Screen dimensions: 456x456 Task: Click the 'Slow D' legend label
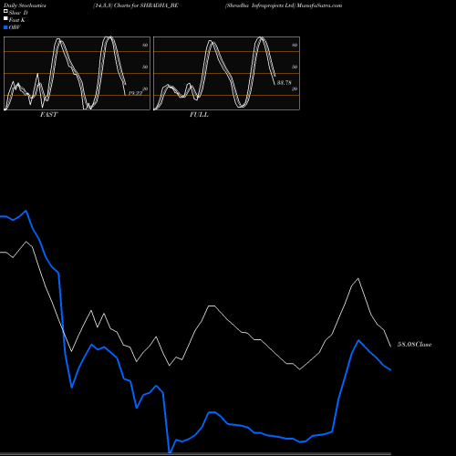(x=18, y=13)
